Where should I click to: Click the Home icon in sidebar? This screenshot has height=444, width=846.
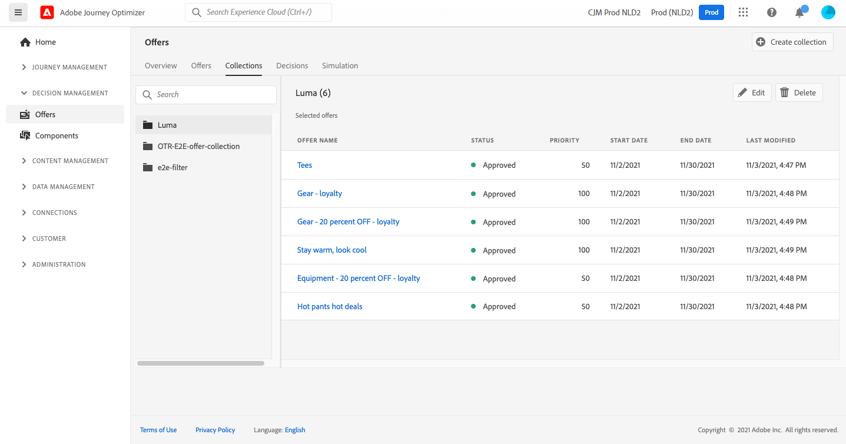(25, 42)
